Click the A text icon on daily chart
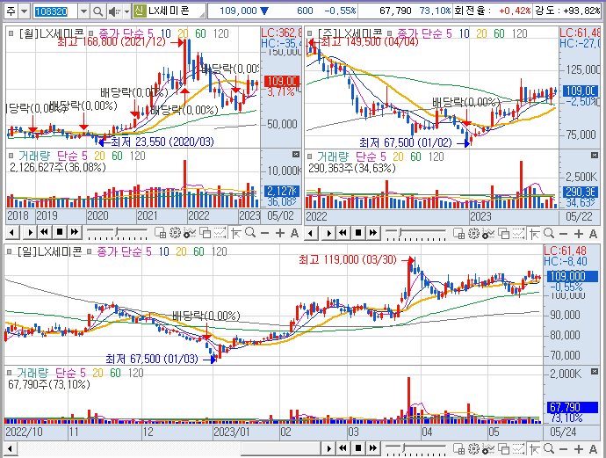606x458 pixels. (593, 448)
